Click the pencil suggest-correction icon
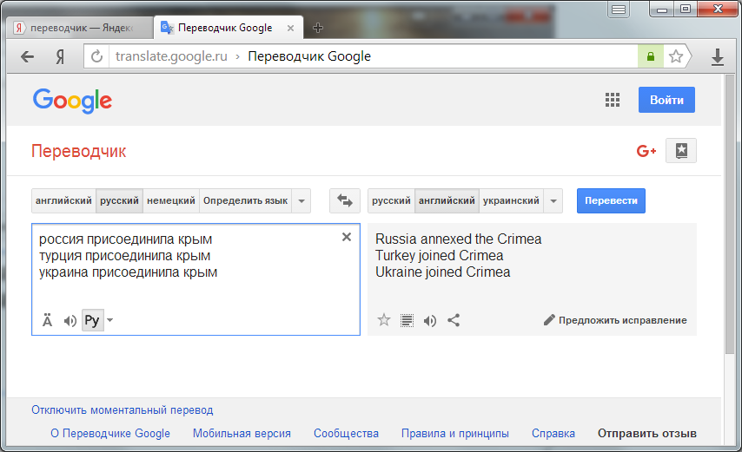The width and height of the screenshot is (742, 452). 549,320
